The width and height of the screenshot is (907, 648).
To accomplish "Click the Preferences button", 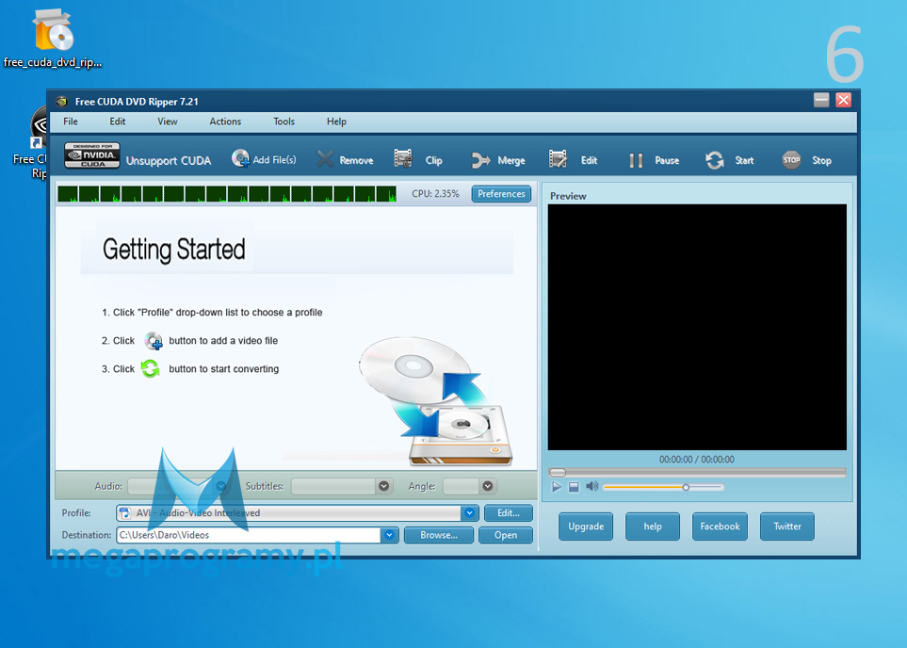I will click(x=501, y=194).
